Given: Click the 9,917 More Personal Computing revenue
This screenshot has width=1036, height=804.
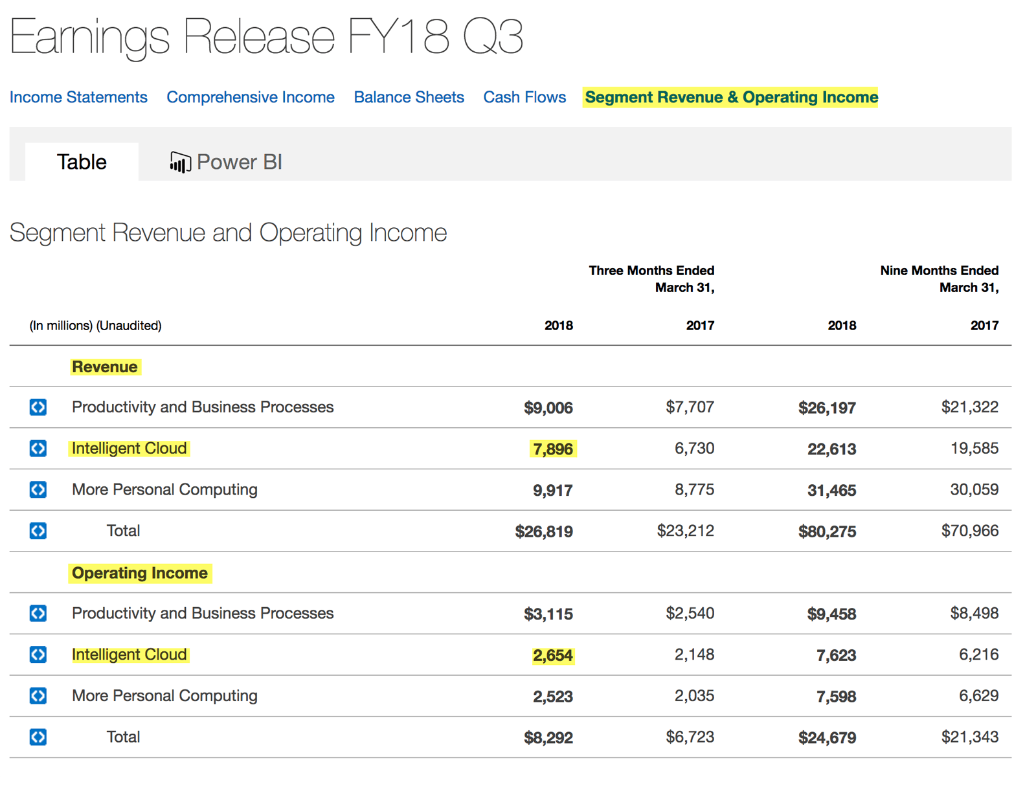Looking at the screenshot, I should tap(553, 490).
